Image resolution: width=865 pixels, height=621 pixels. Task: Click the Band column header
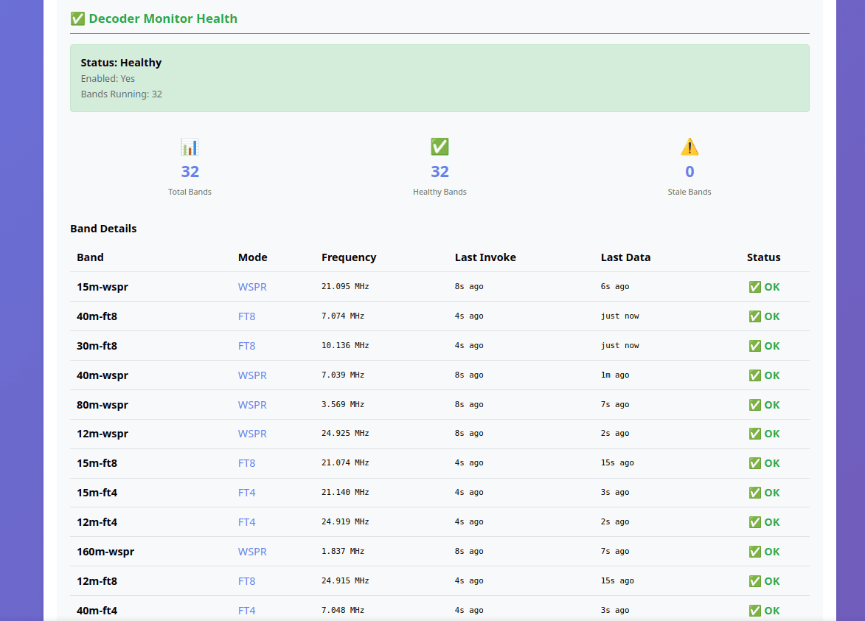[90, 257]
